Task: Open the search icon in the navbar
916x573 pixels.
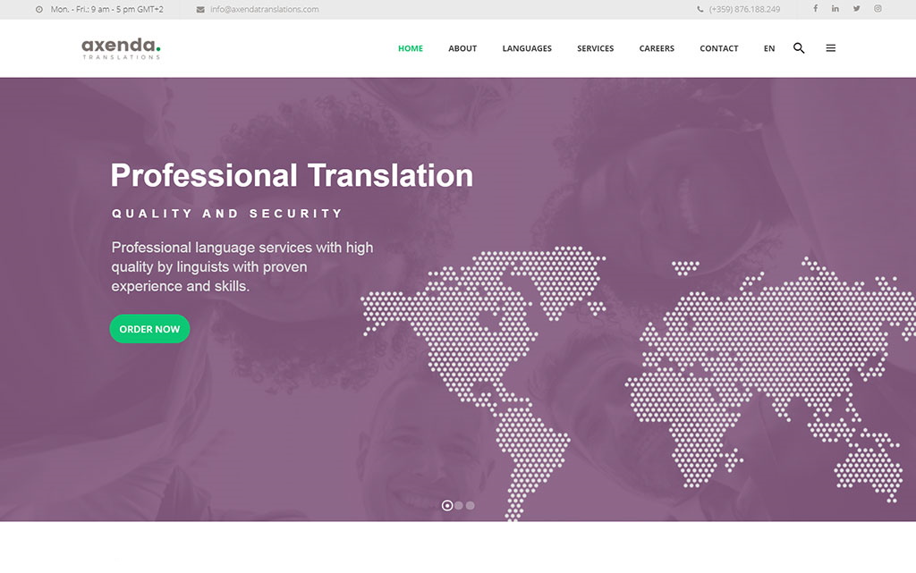Action: point(799,48)
